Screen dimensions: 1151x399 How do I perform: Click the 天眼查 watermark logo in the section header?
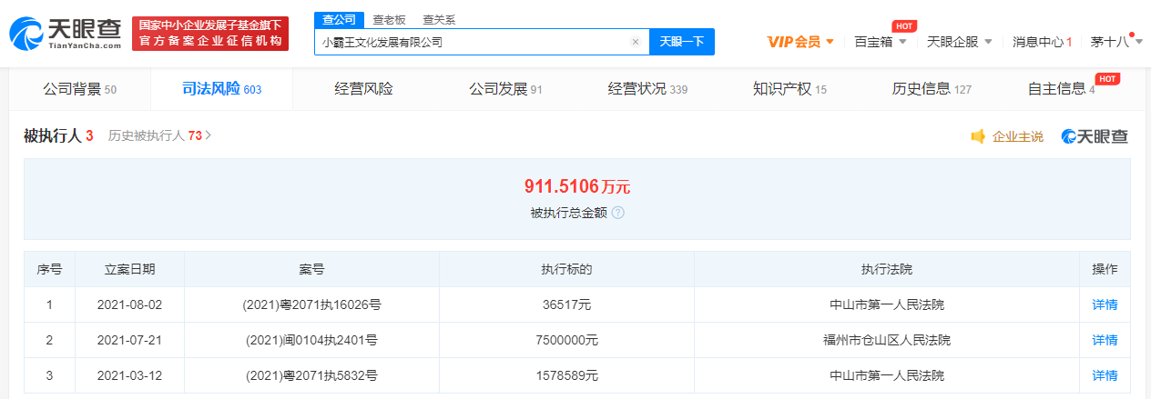pyautogui.click(x=1095, y=136)
